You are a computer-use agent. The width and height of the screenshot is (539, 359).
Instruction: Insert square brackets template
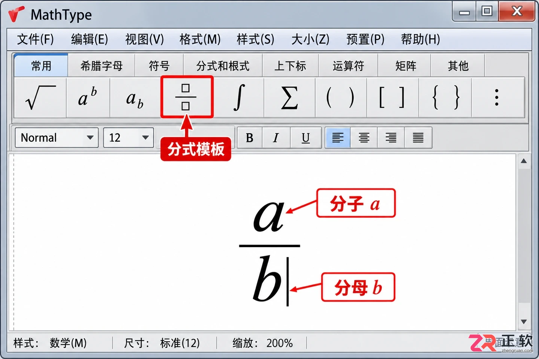[393, 98]
